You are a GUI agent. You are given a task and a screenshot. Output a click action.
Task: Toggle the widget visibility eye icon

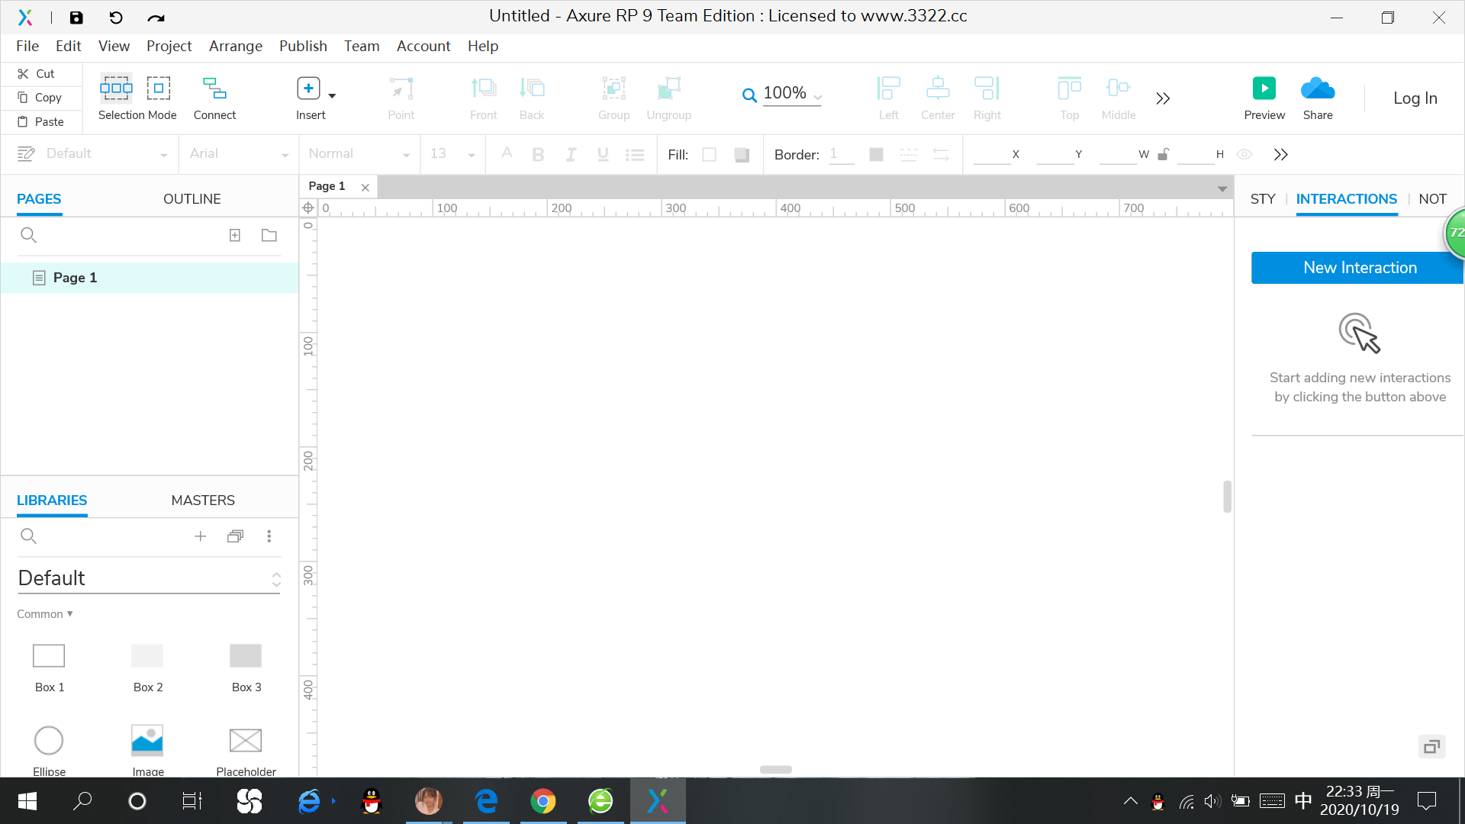tap(1244, 154)
